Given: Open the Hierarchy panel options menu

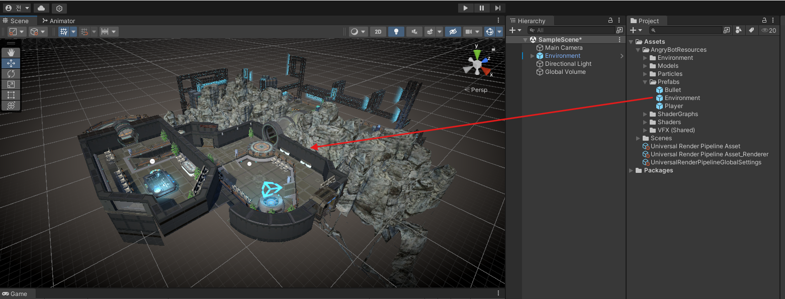Looking at the screenshot, I should 620,21.
